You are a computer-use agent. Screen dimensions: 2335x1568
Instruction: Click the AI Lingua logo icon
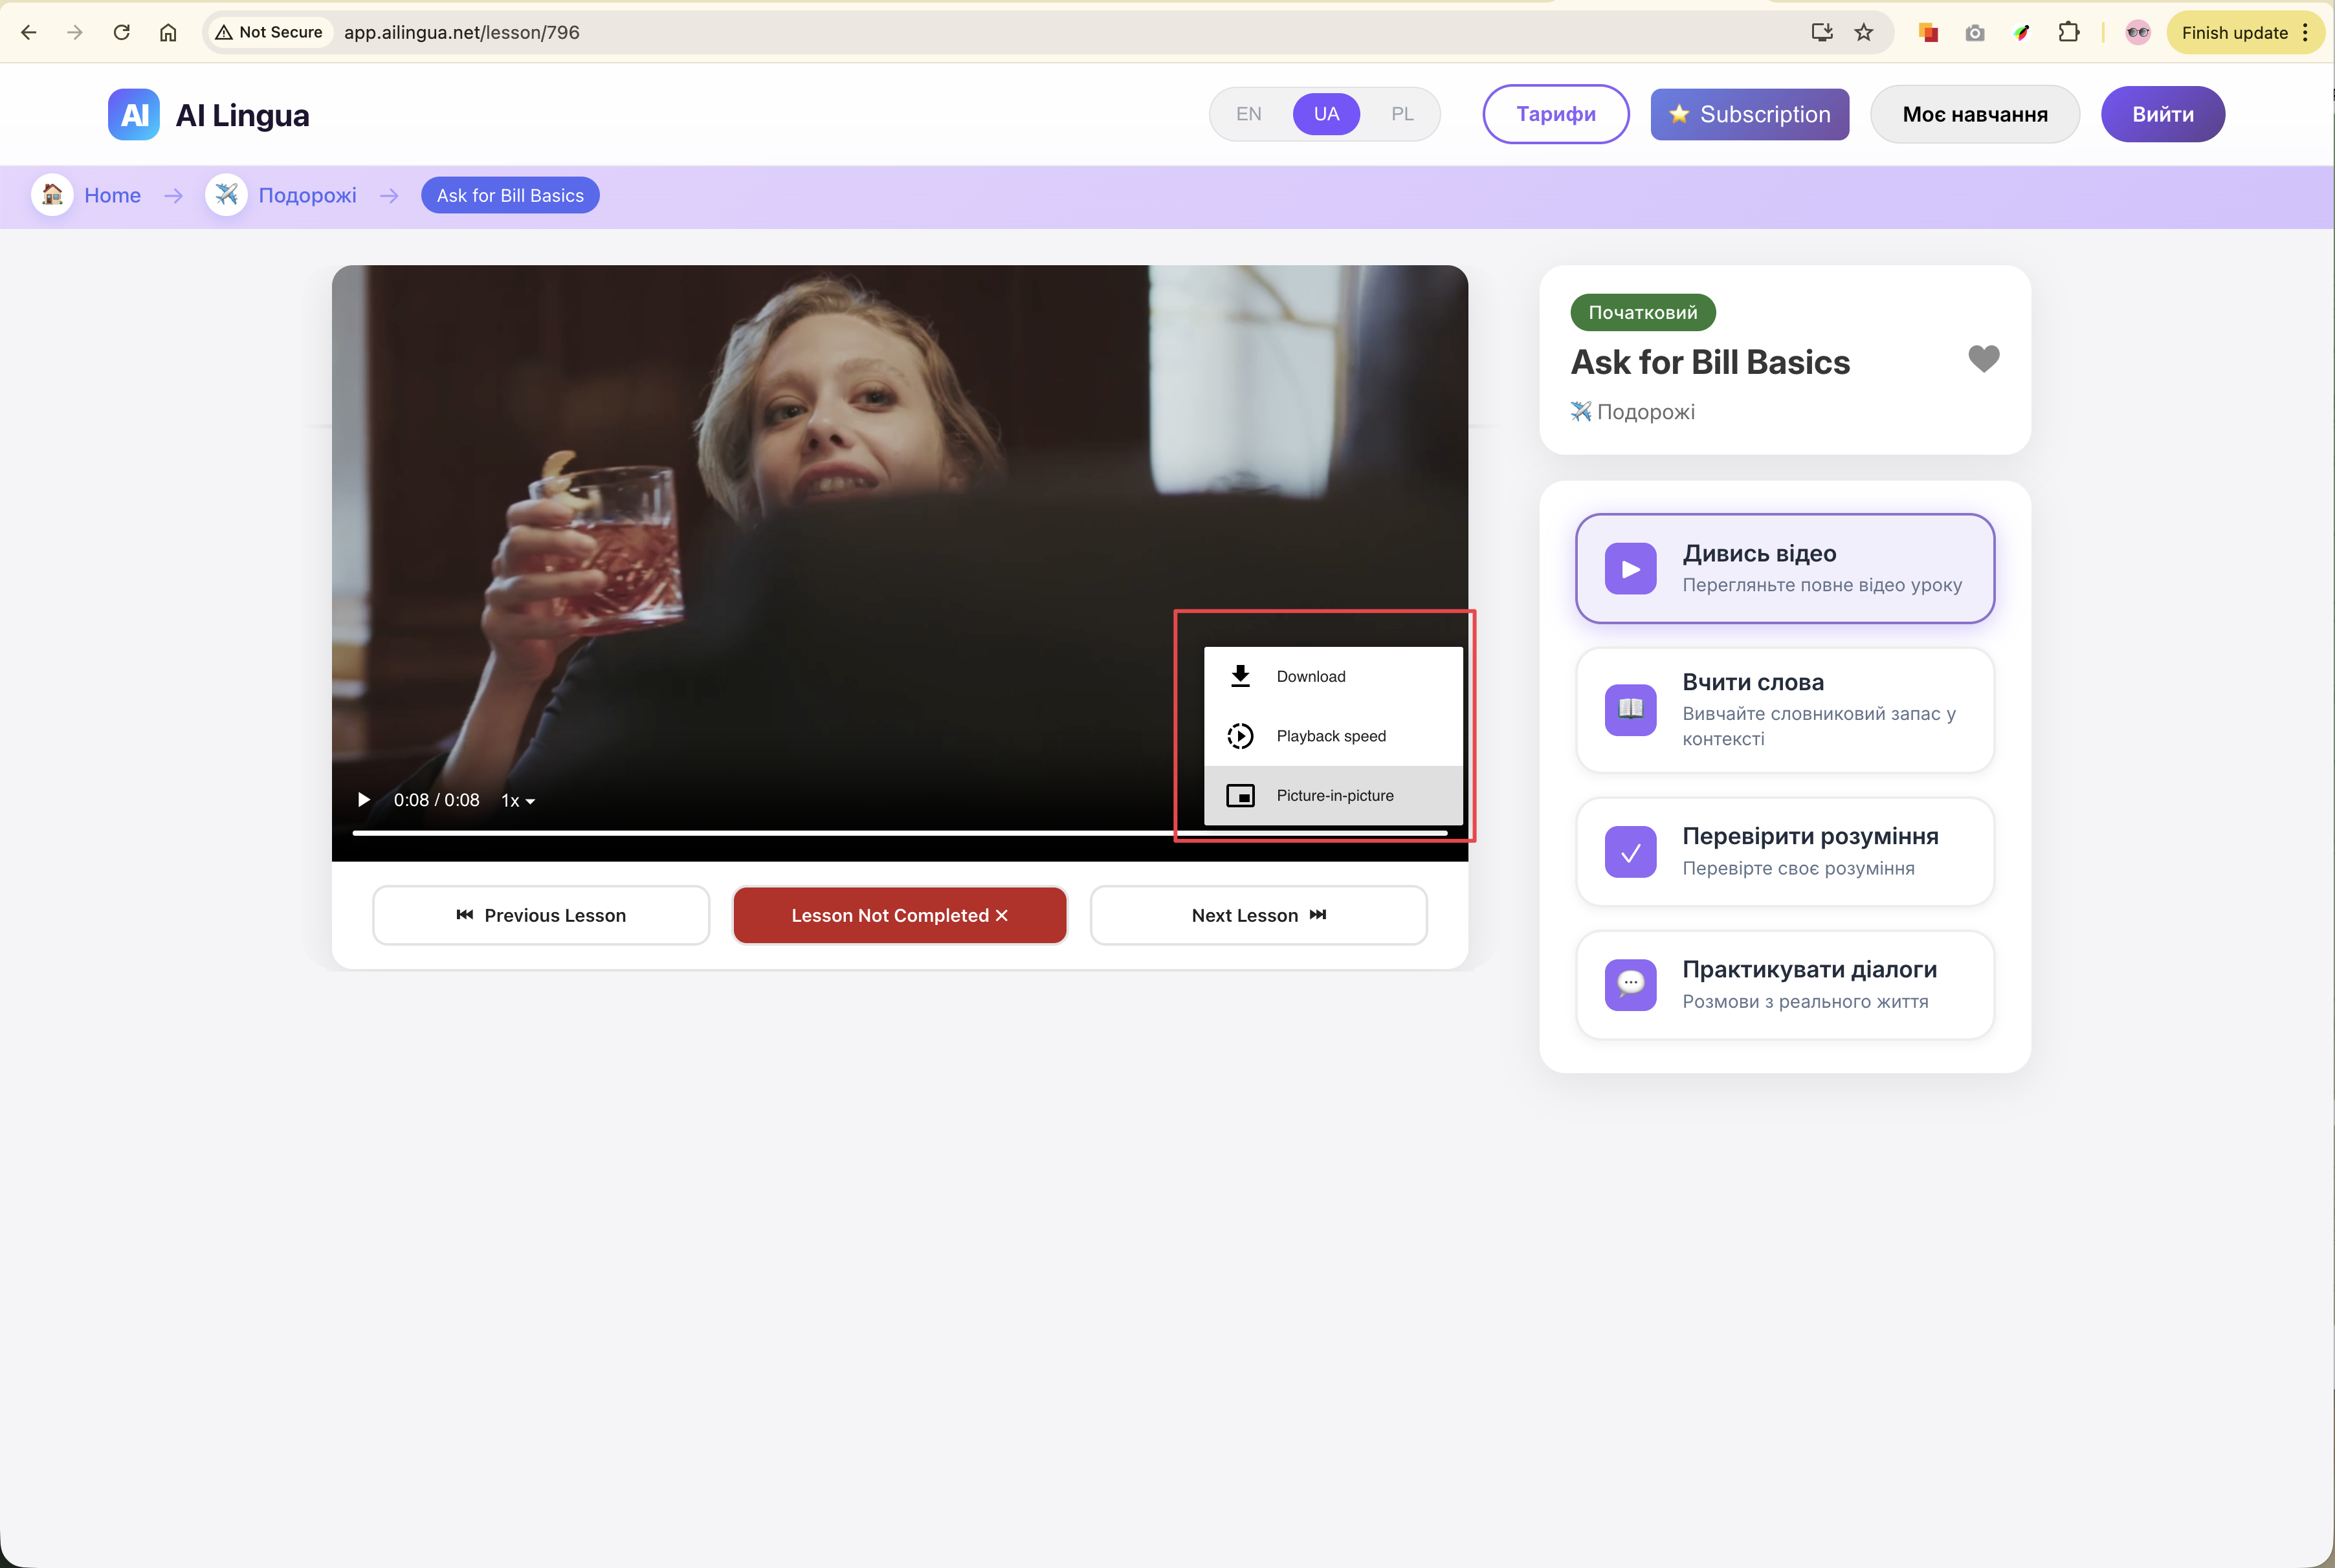pos(134,115)
